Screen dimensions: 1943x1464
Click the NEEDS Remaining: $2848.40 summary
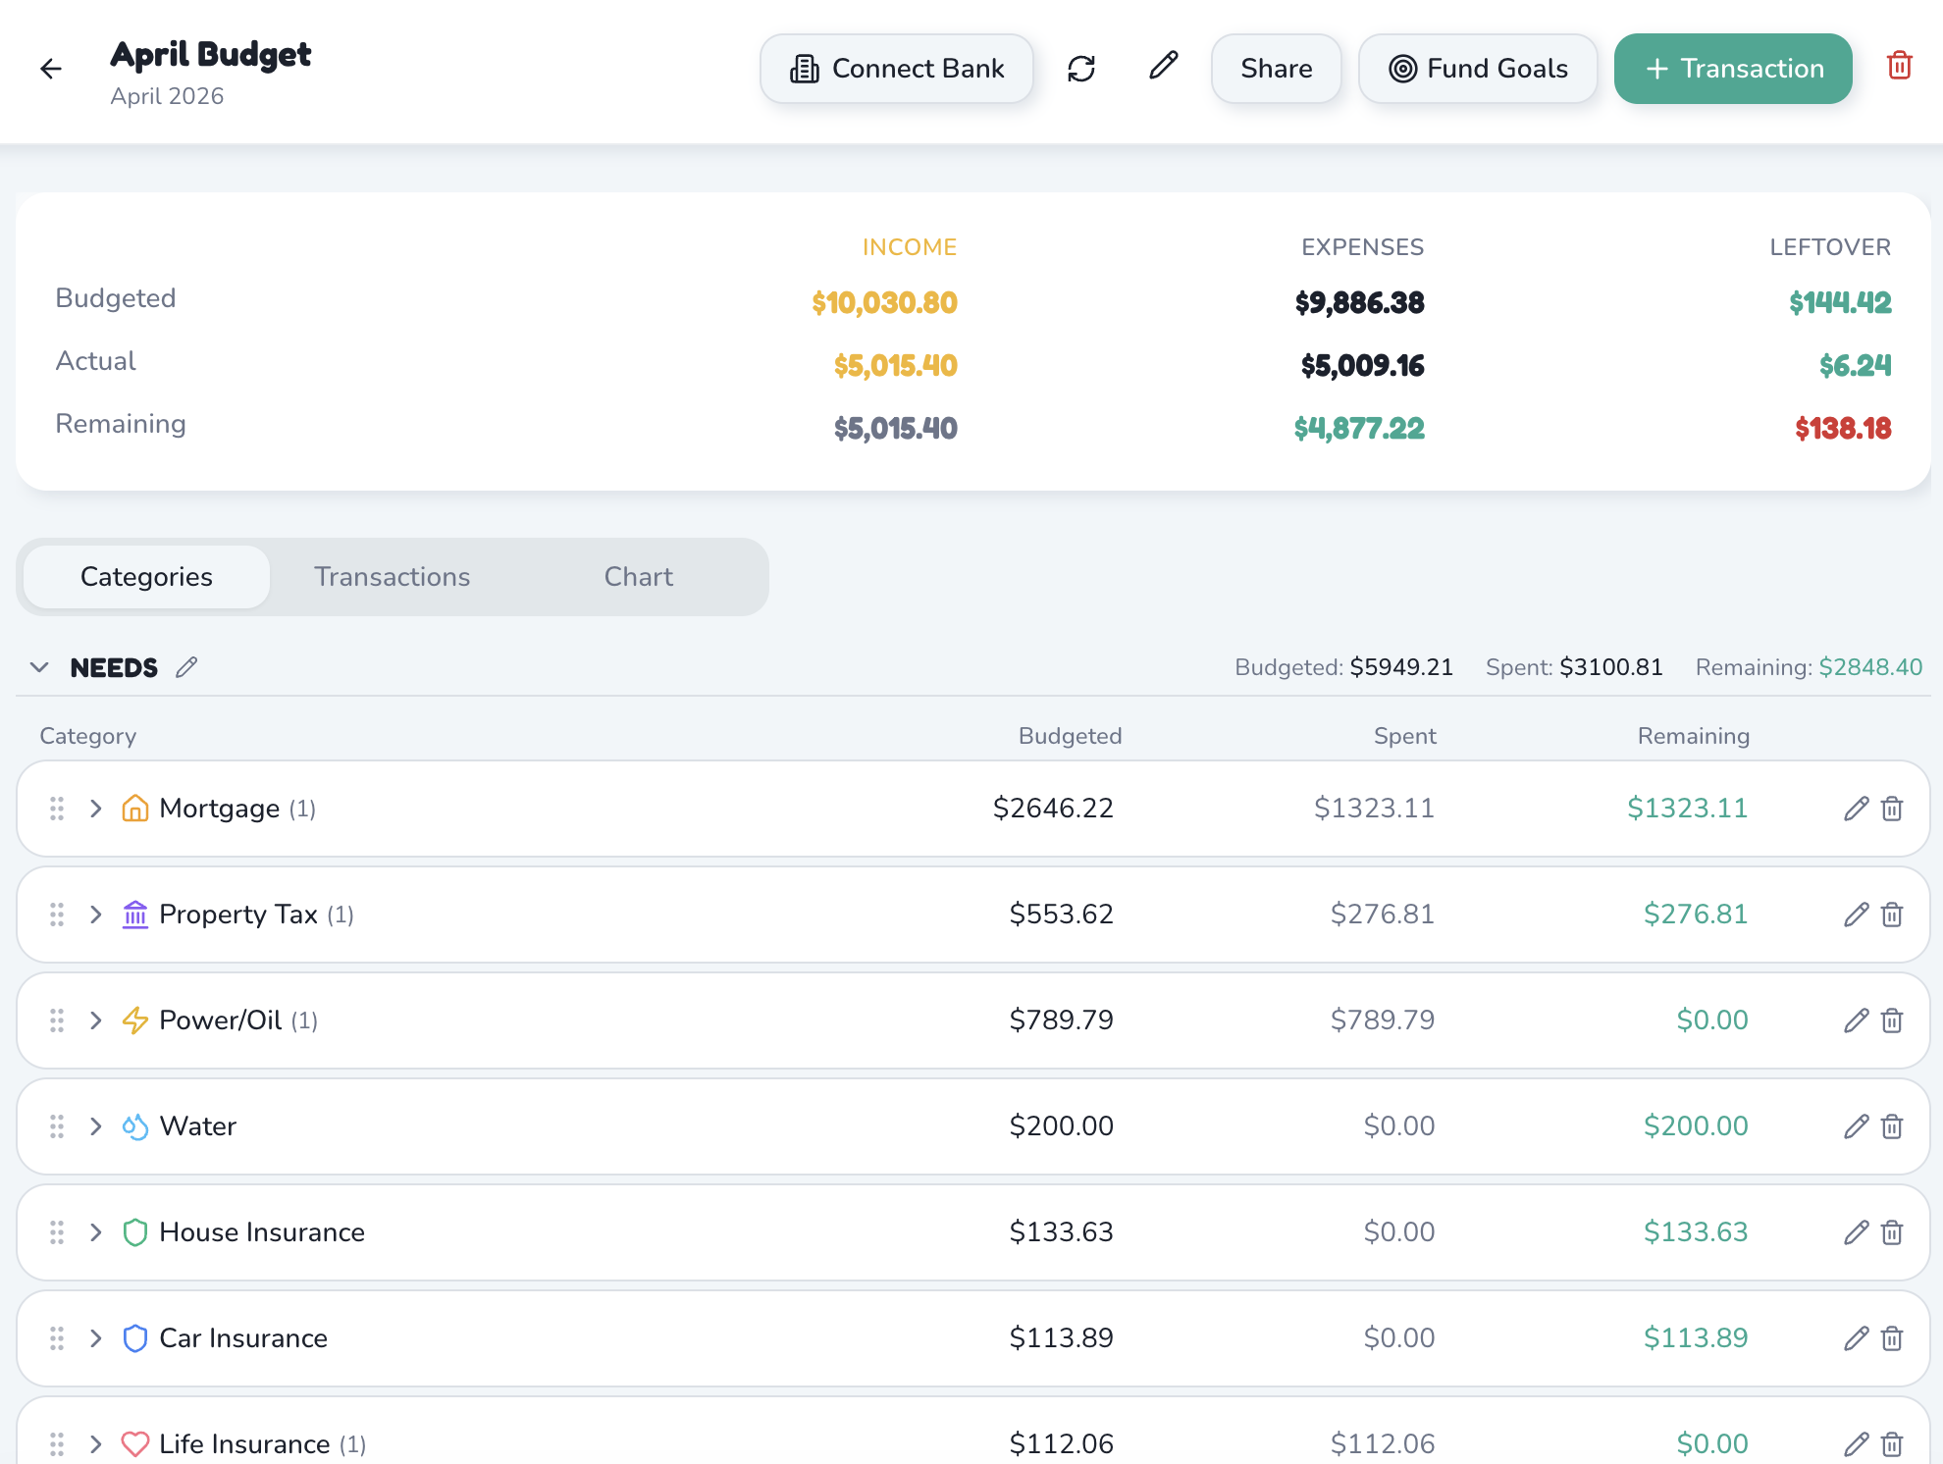[1809, 667]
